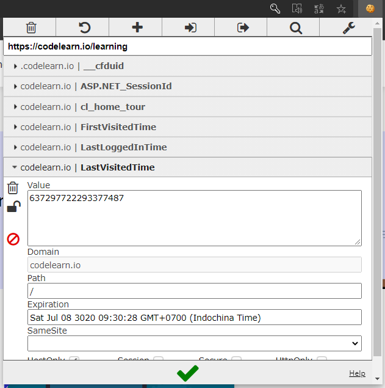
Task: Toggle the HostOnly checkbox
Action: pyautogui.click(x=74, y=360)
